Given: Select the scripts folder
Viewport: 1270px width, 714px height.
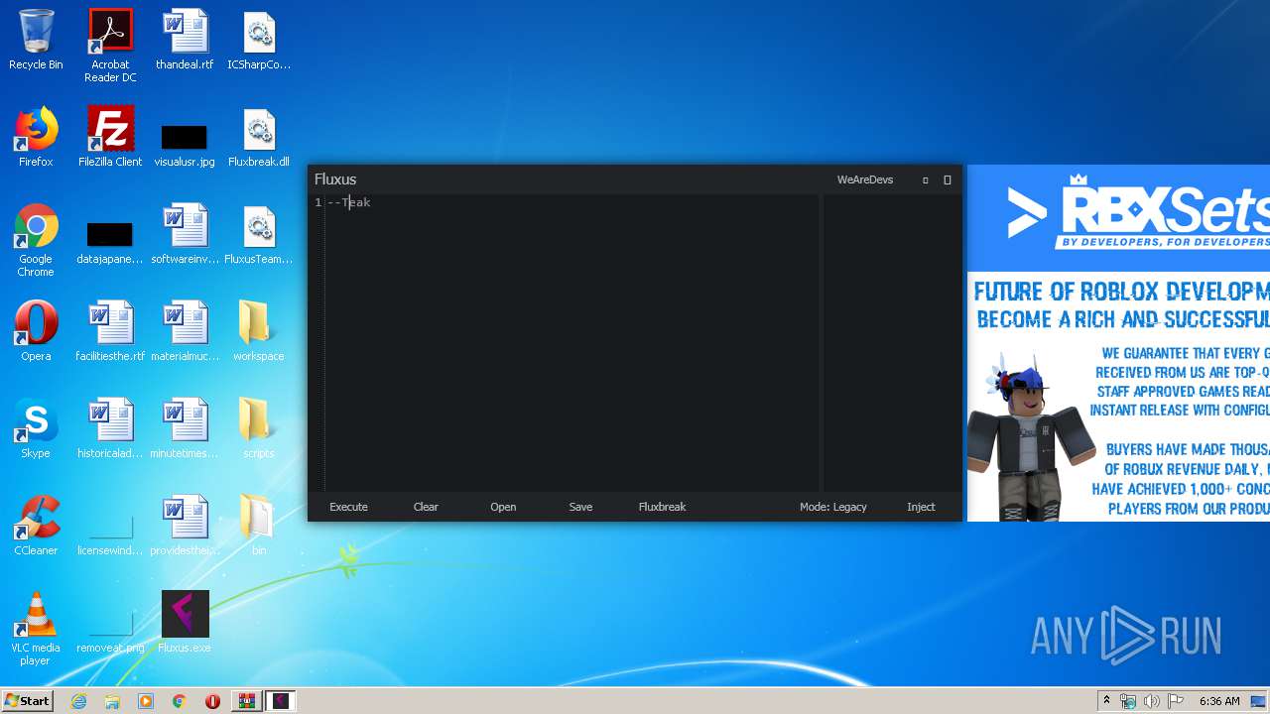Looking at the screenshot, I should tap(259, 428).
